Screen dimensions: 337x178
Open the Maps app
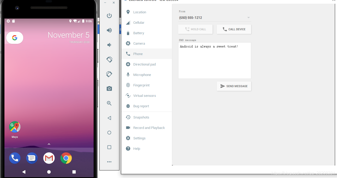click(15, 127)
